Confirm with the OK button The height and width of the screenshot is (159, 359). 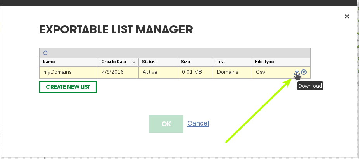pos(166,124)
